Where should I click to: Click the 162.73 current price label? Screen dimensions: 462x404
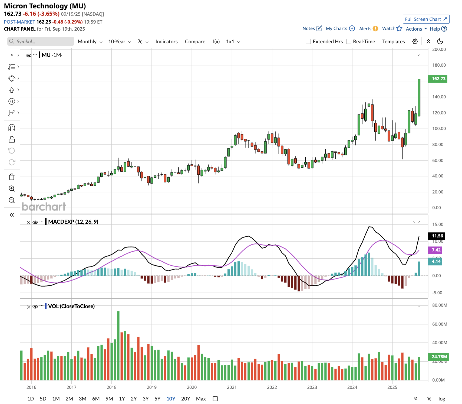point(438,79)
